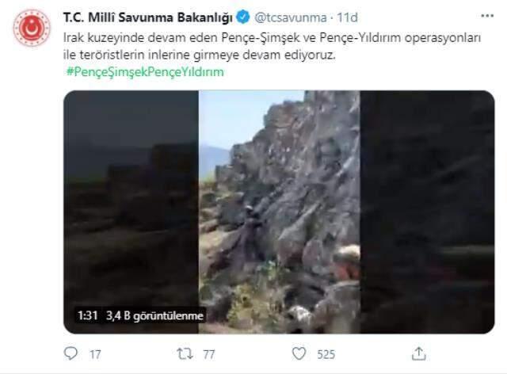Click the blue verified badge
The height and width of the screenshot is (374, 507).
point(243,17)
